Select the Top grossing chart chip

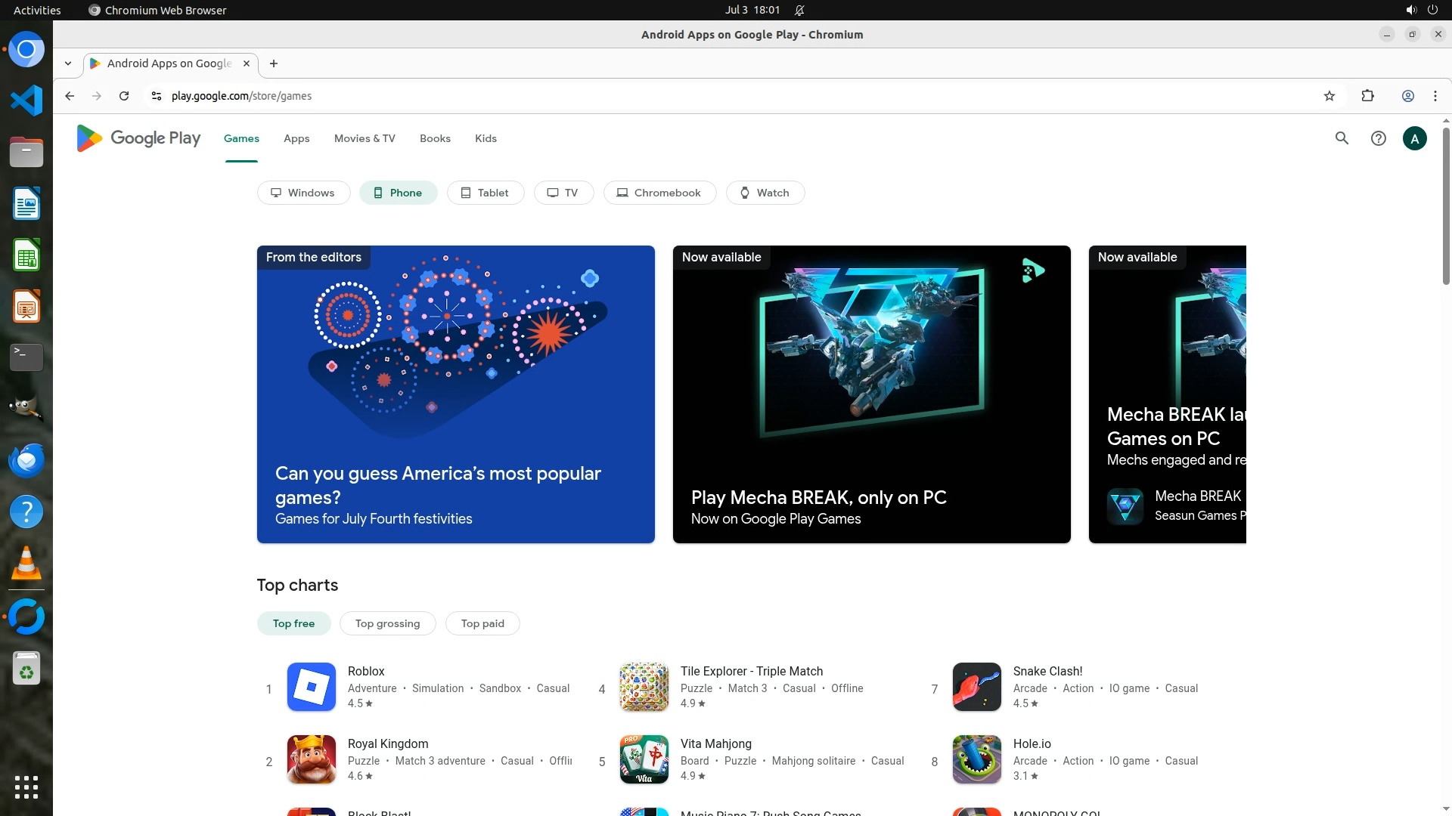pos(387,623)
